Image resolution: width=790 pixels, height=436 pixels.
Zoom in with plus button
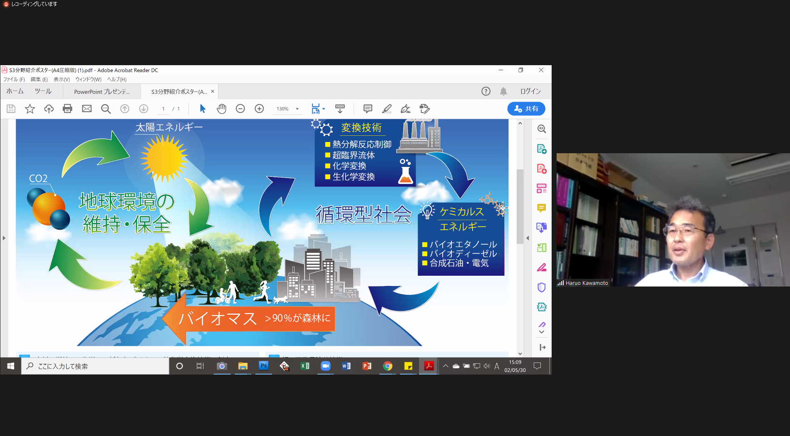point(259,109)
